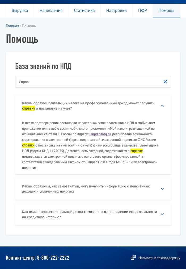Screen dimensions: 186x269
Task: Open the Настройки tab
Action: (x=116, y=11)
